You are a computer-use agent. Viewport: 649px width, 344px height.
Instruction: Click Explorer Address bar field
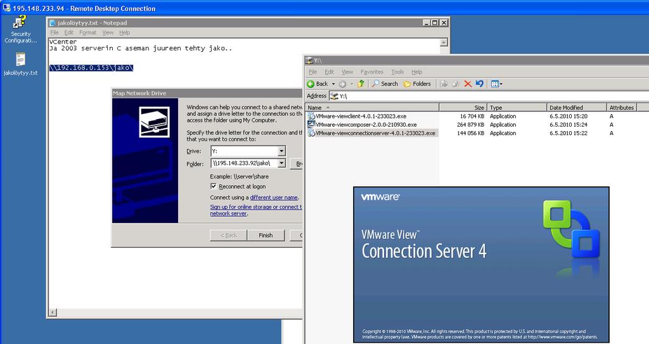(489, 96)
